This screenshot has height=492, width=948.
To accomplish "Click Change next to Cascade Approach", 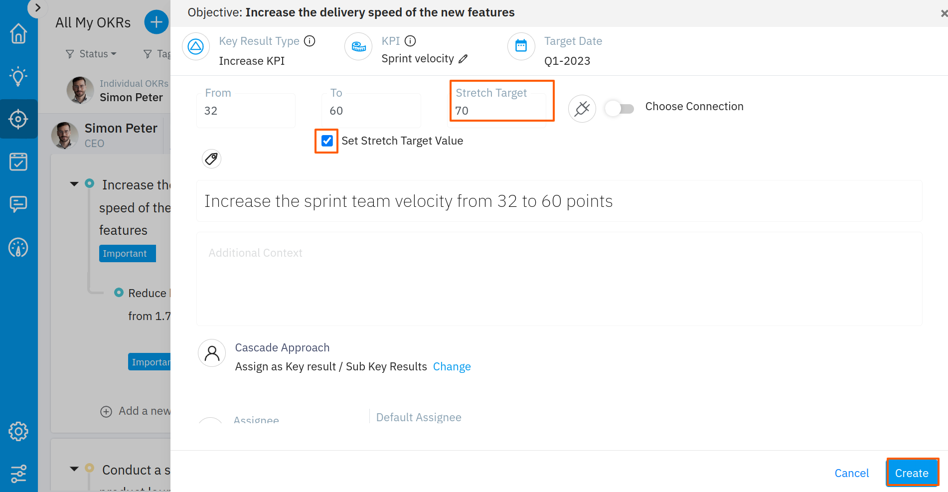I will [x=452, y=366].
